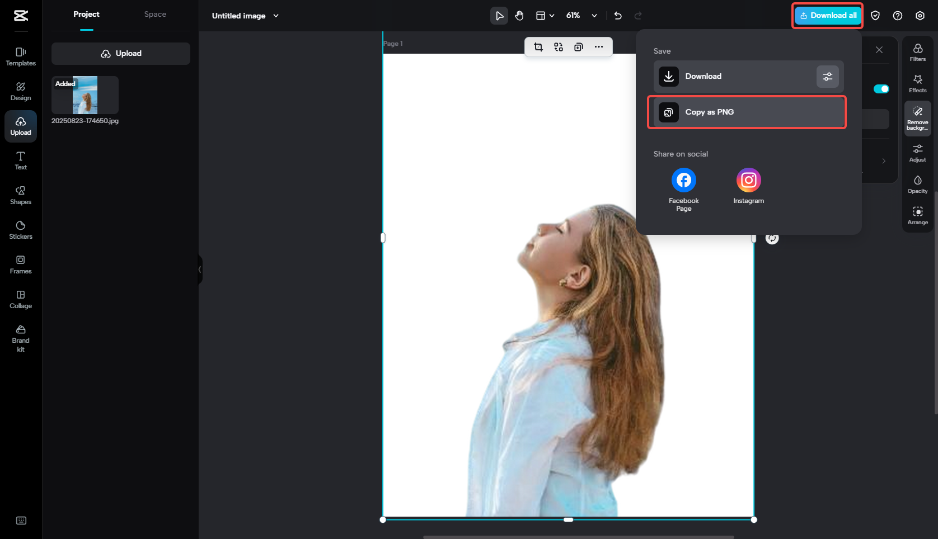This screenshot has width=938, height=539.
Task: Switch to the Space tab
Action: click(x=155, y=14)
